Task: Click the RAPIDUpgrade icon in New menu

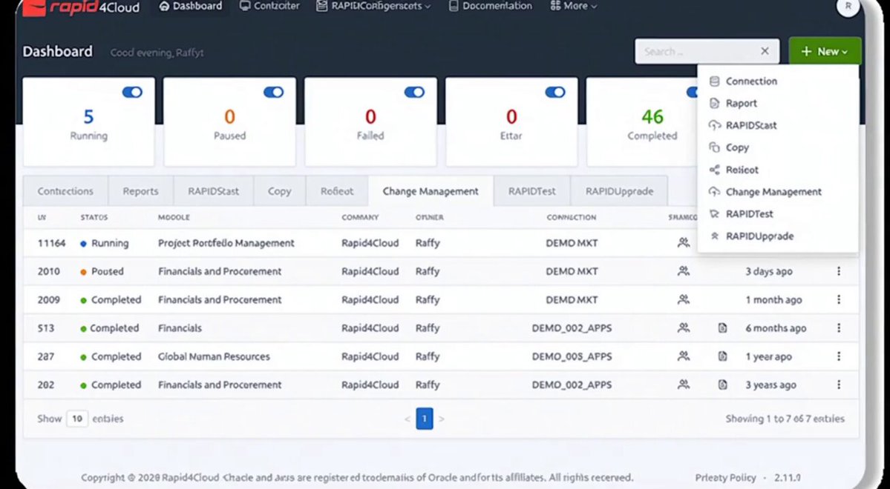Action: click(715, 236)
